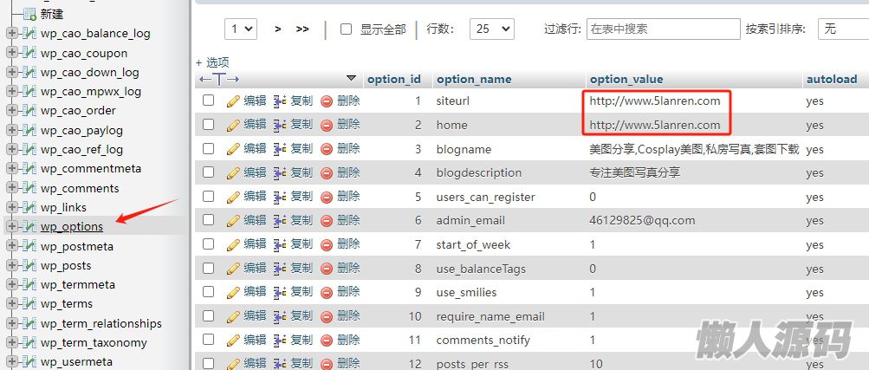Click the 46129825@qq.com value cell
Viewport: 869px width, 370px height.
[x=642, y=220]
